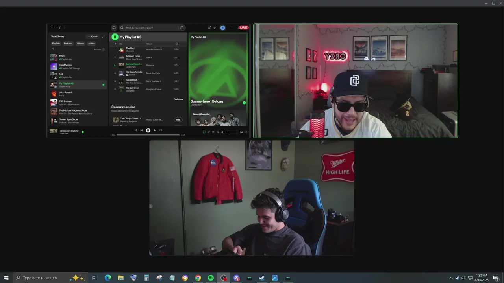Image resolution: width=504 pixels, height=283 pixels.
Task: Open Liked Songs in the library
Action: 78,66
